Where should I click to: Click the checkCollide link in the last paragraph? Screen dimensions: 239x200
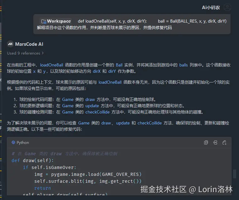pyautogui.click(x=149, y=123)
